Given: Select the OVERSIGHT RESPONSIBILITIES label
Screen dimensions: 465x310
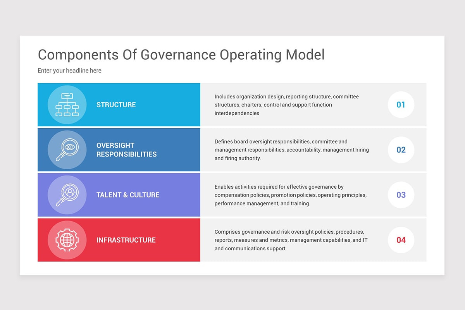Looking at the screenshot, I should point(126,150).
